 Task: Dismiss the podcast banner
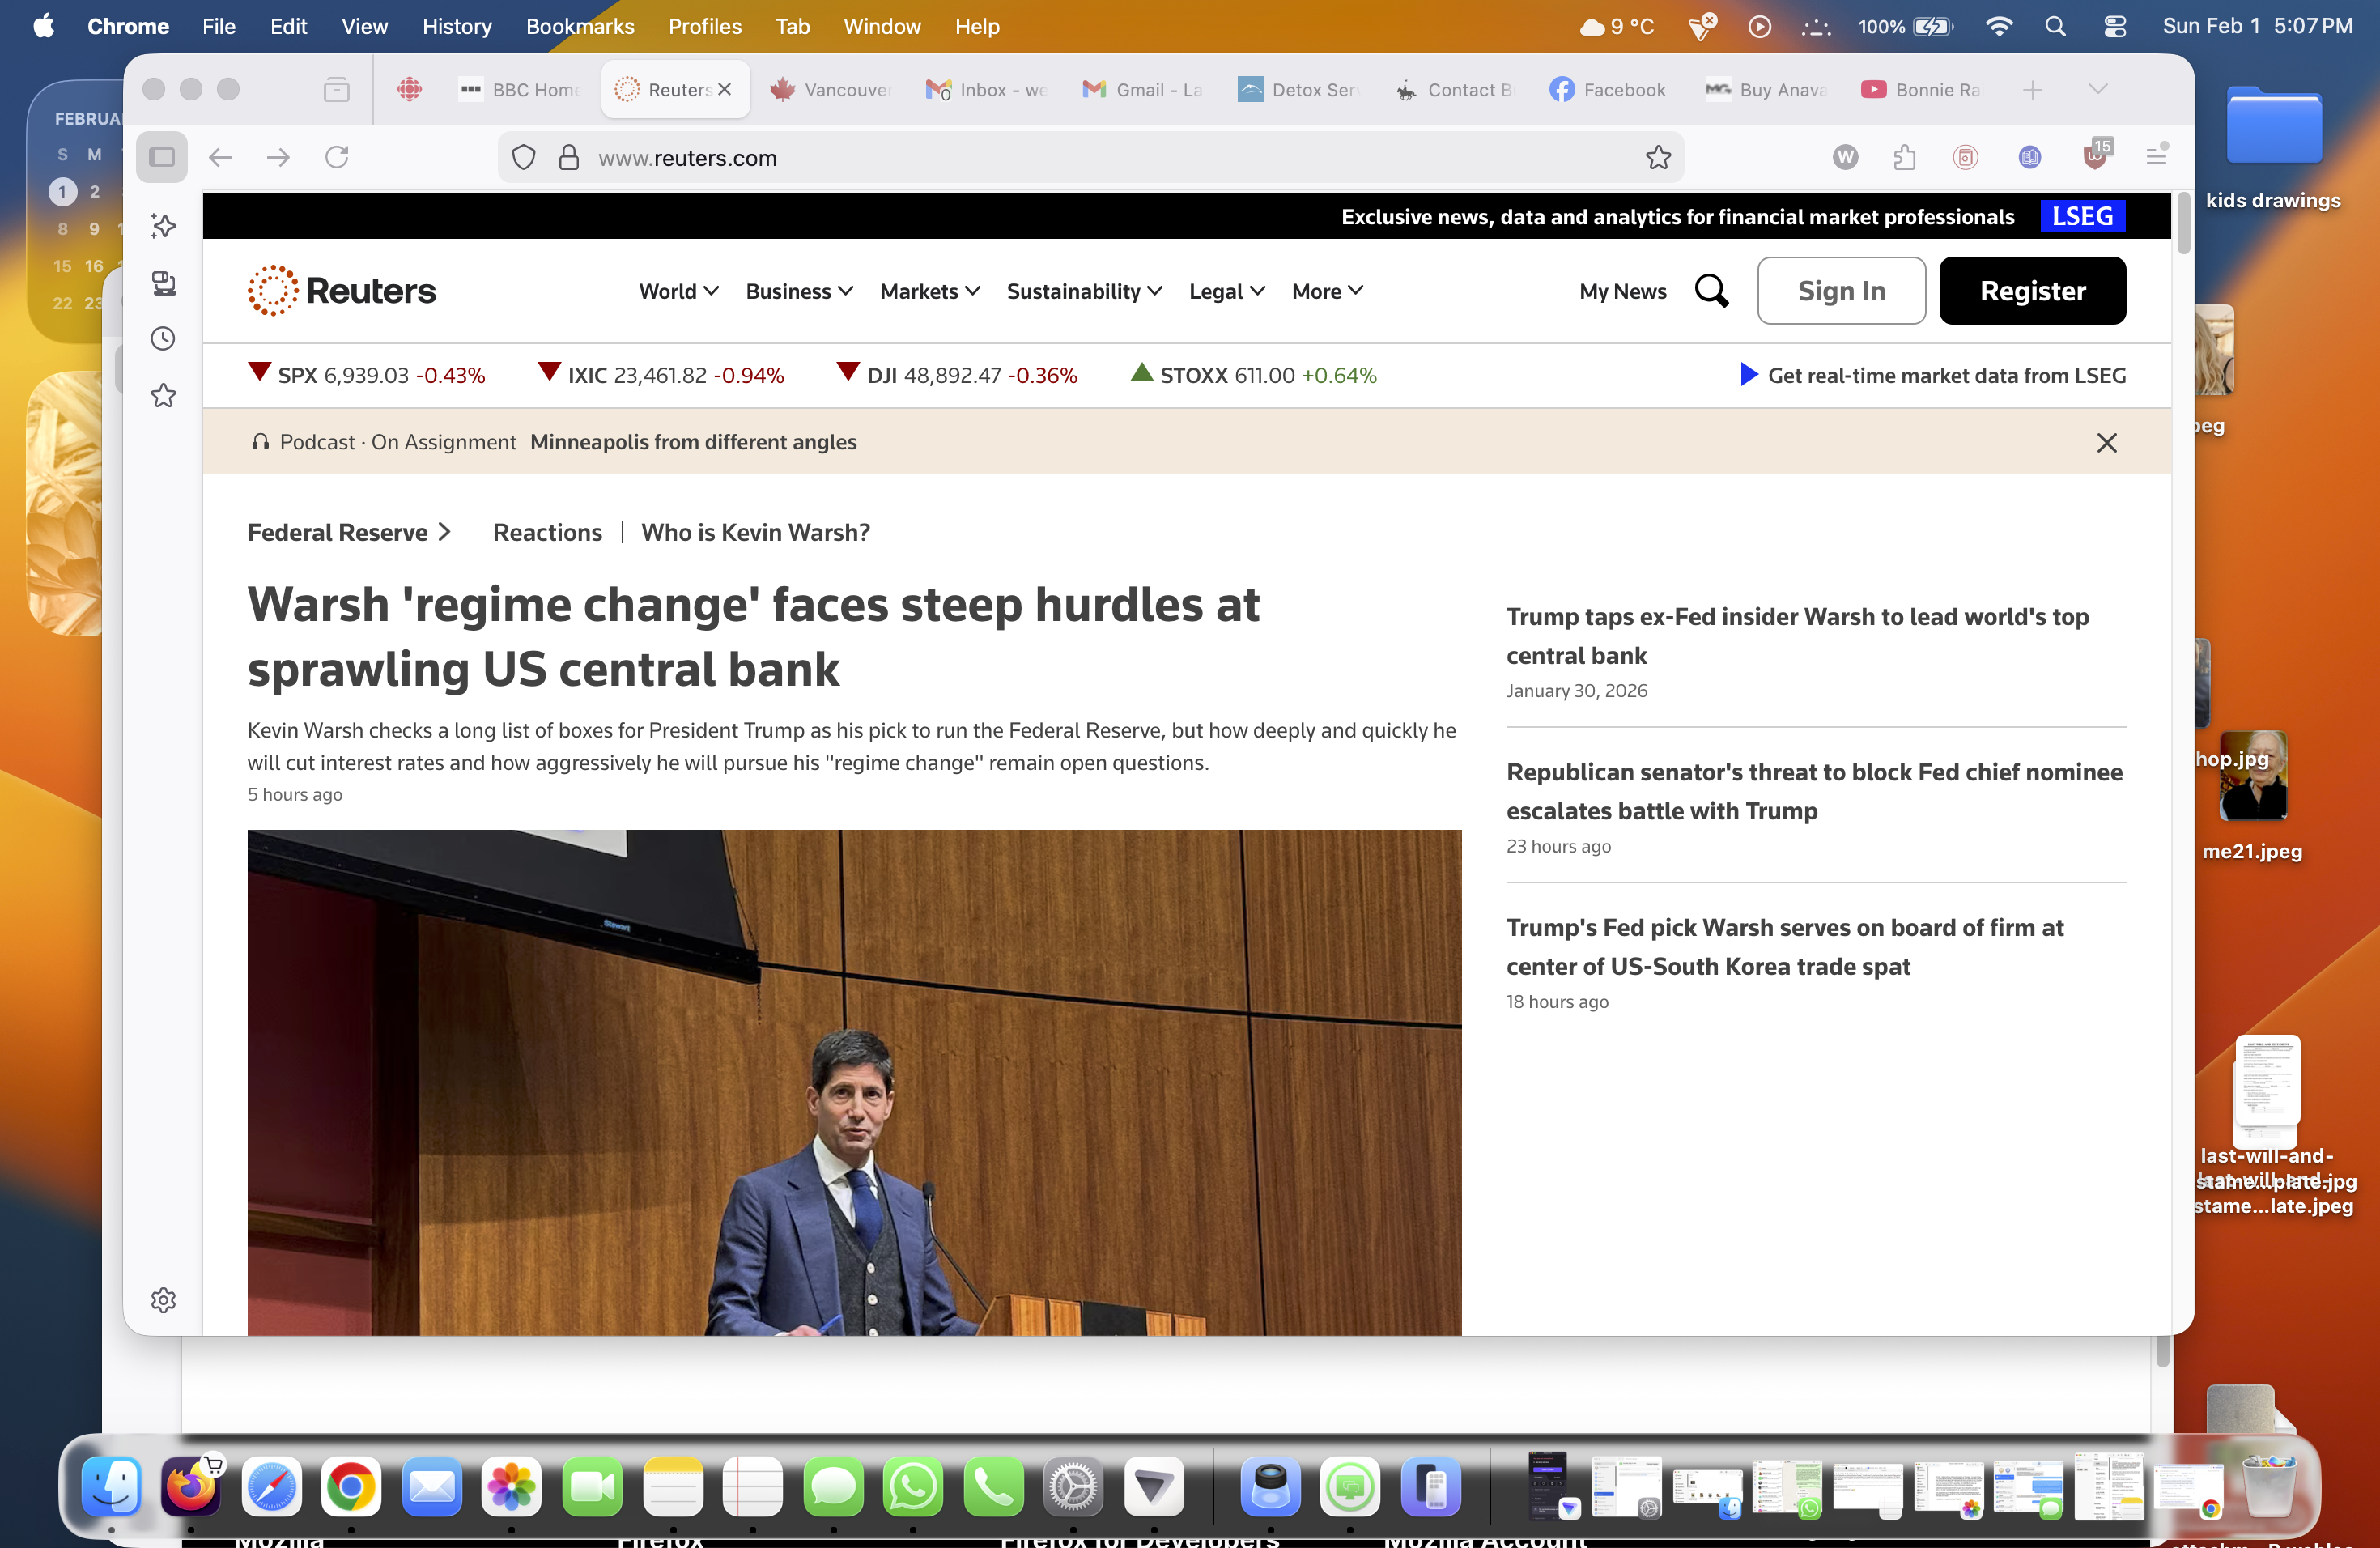2106,442
